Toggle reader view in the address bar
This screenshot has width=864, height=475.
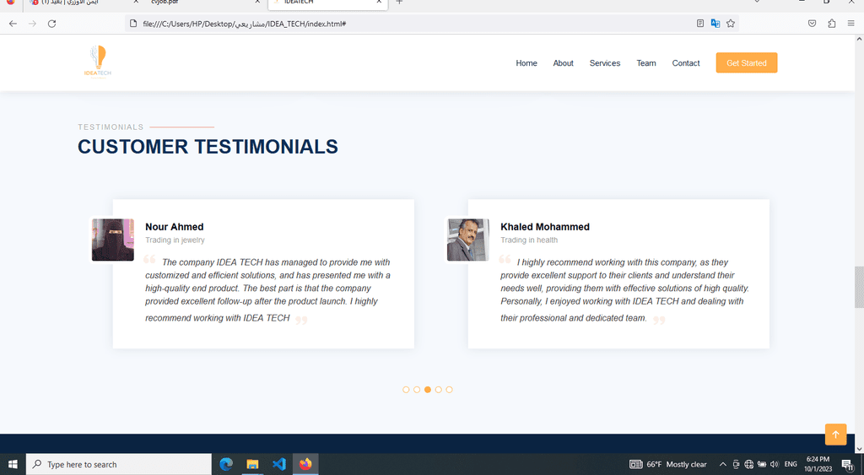tap(699, 24)
